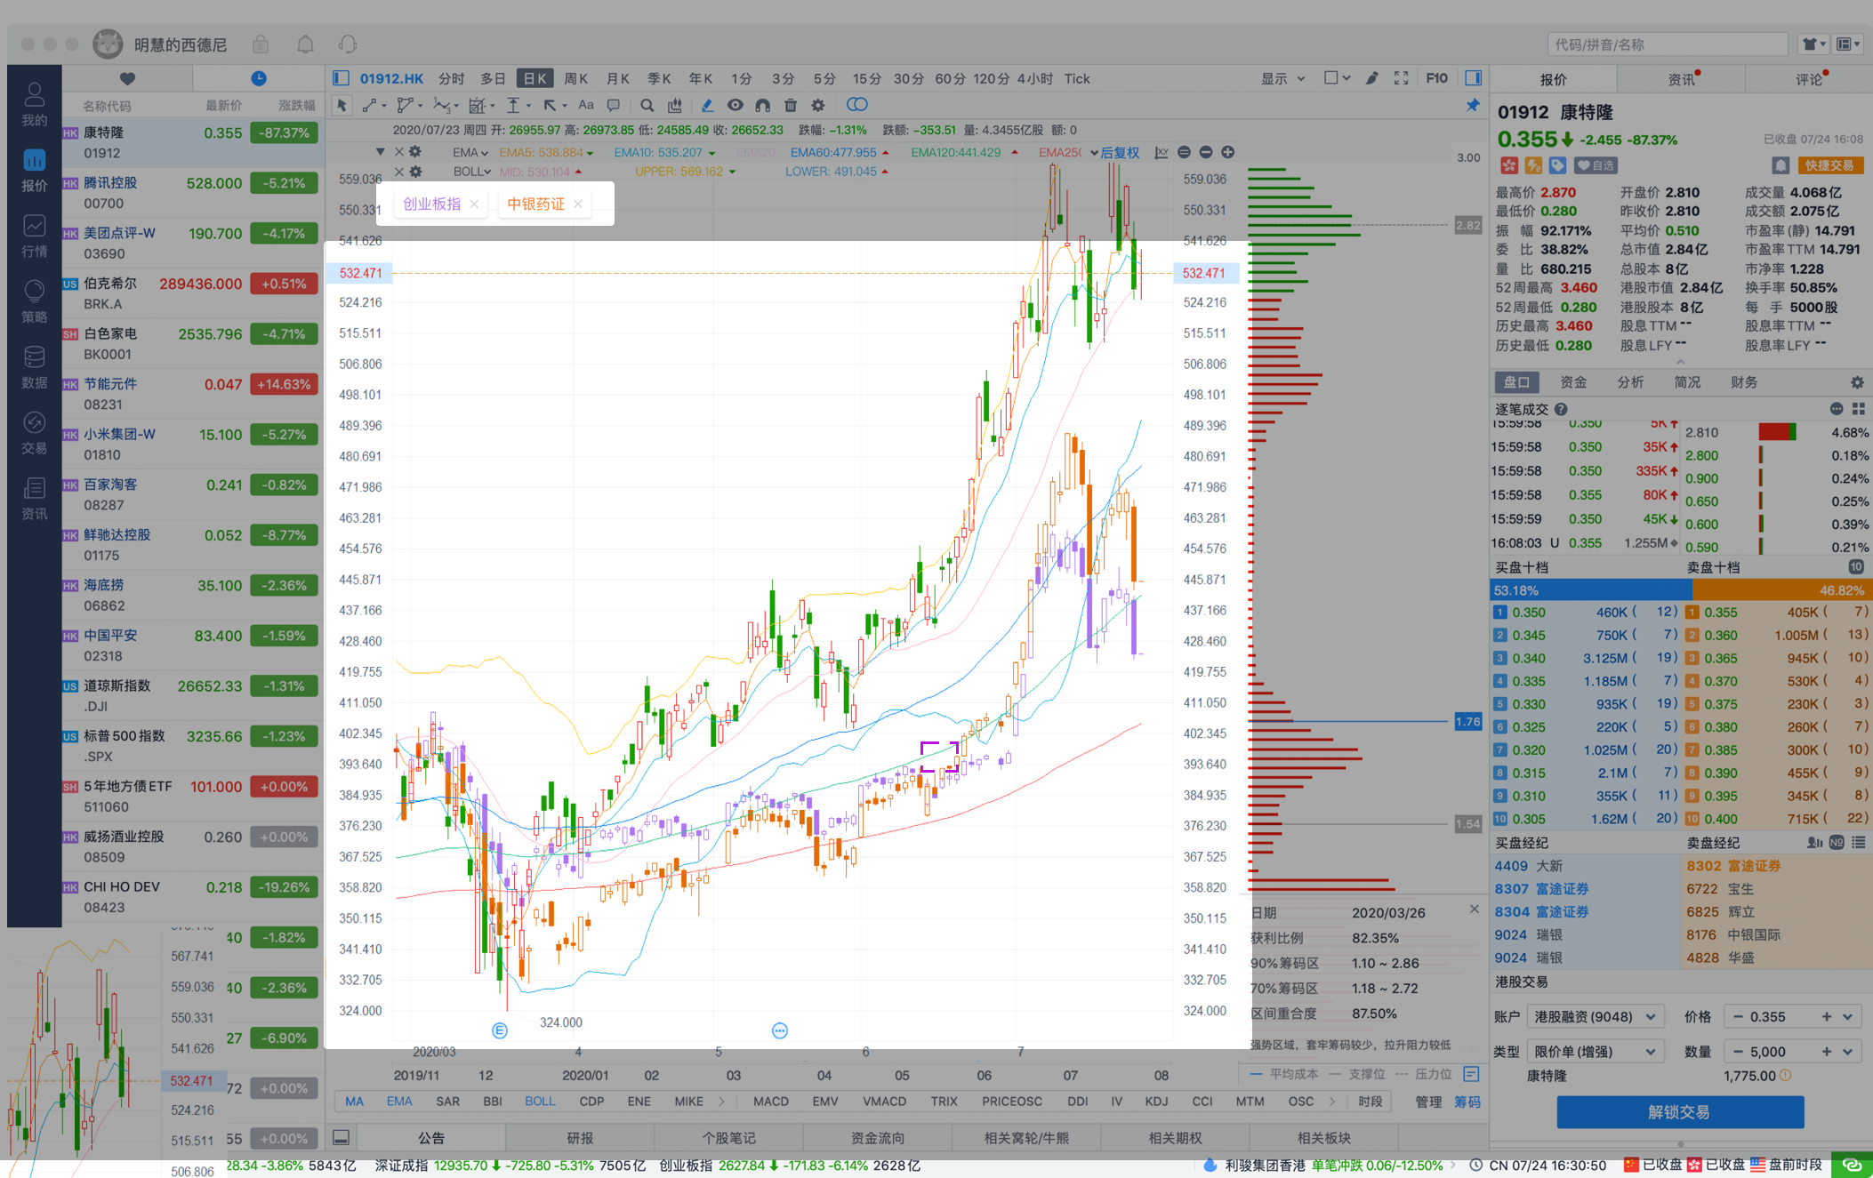
Task: Open 我的 profile in sidebar
Action: 34,104
